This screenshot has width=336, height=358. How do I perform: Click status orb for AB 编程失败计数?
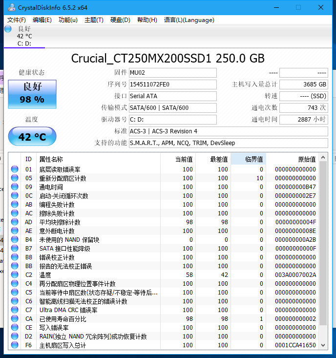point(15,204)
